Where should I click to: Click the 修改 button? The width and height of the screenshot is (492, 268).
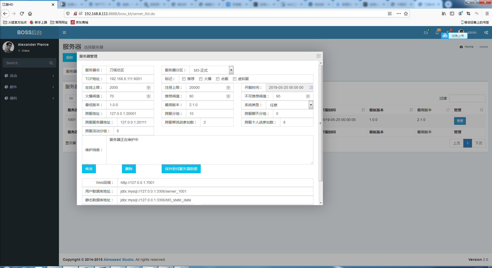pyautogui.click(x=89, y=169)
